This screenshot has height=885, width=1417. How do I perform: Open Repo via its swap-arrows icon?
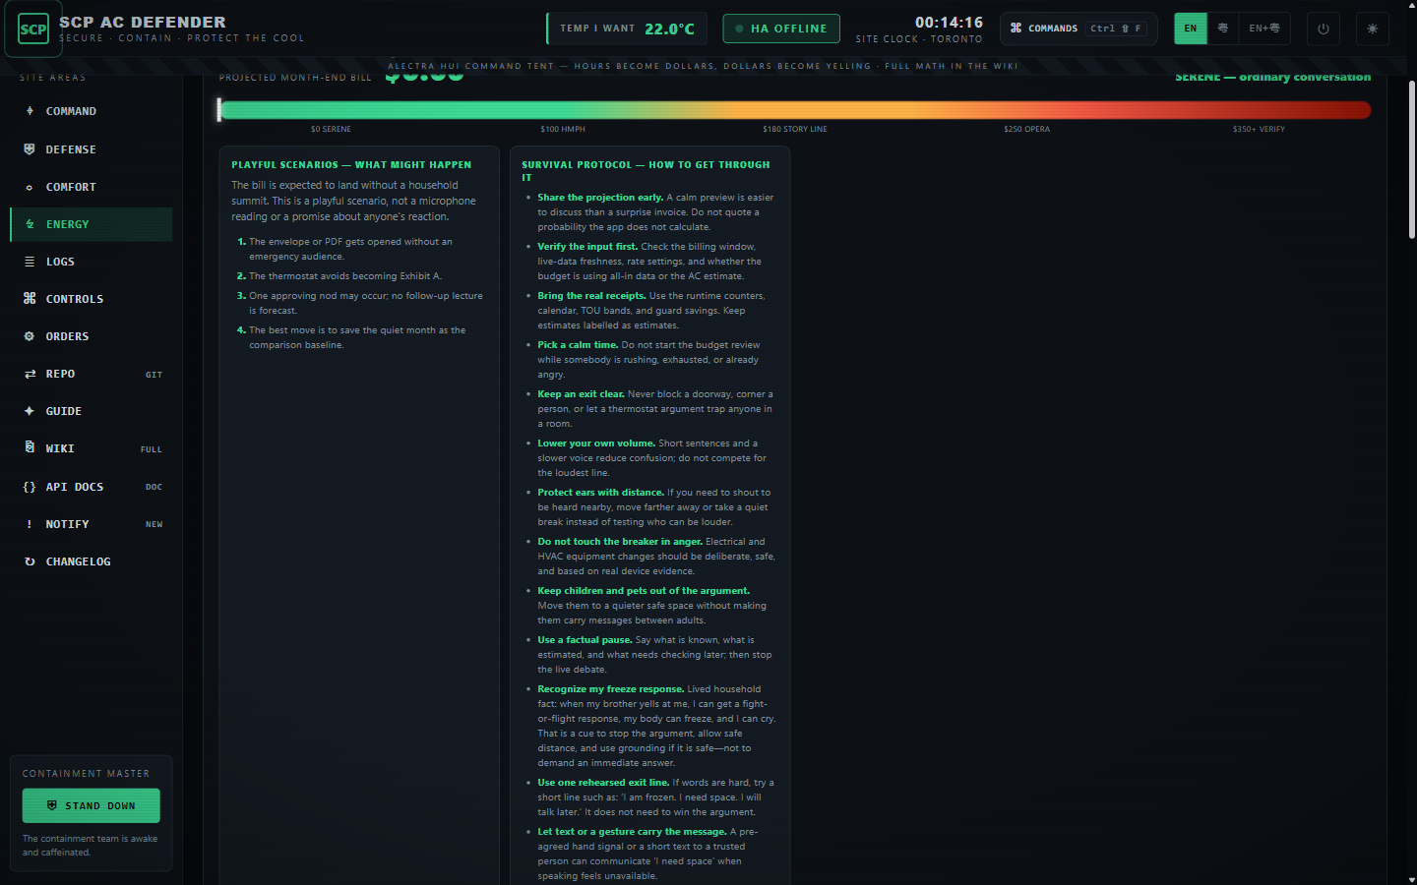[30, 374]
